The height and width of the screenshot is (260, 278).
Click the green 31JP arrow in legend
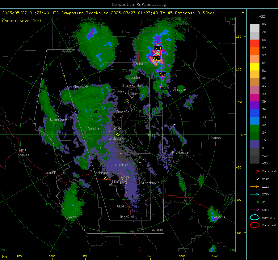tap(255, 202)
